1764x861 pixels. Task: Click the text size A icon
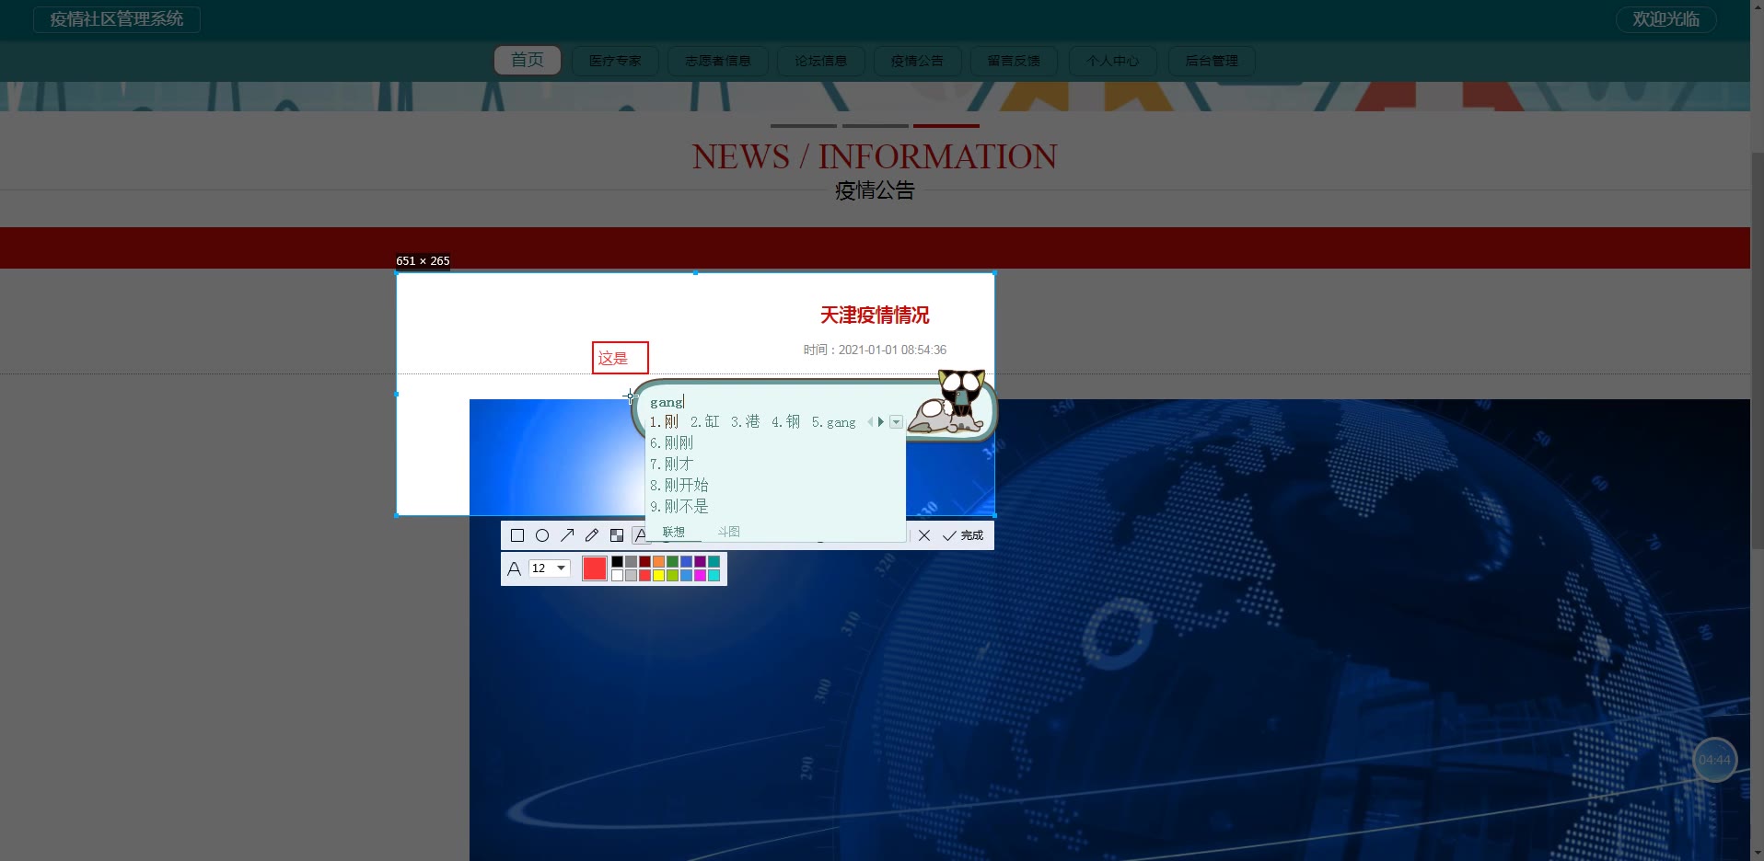pyautogui.click(x=514, y=568)
